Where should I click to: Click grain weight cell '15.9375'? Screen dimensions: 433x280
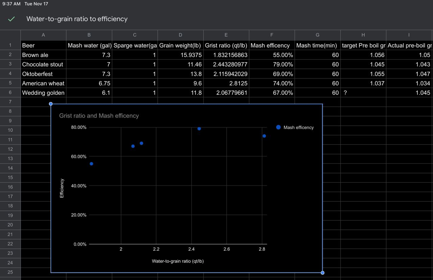[x=180, y=55]
